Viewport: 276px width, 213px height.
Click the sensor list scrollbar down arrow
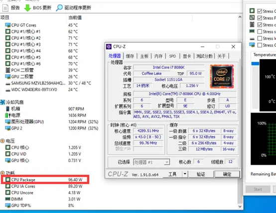tap(240, 207)
